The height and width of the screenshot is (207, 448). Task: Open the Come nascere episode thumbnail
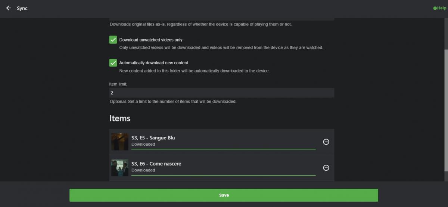120,168
